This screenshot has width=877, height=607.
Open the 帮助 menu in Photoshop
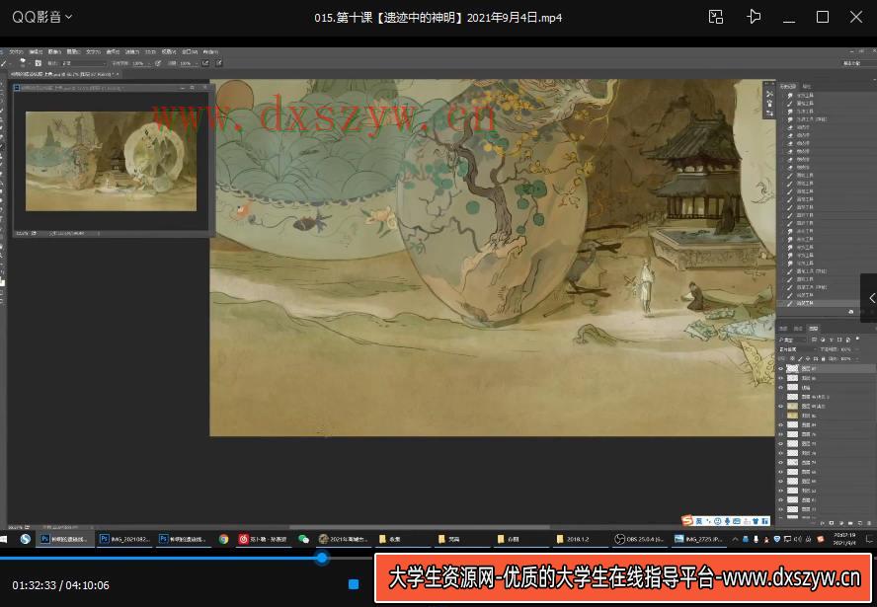tap(211, 52)
